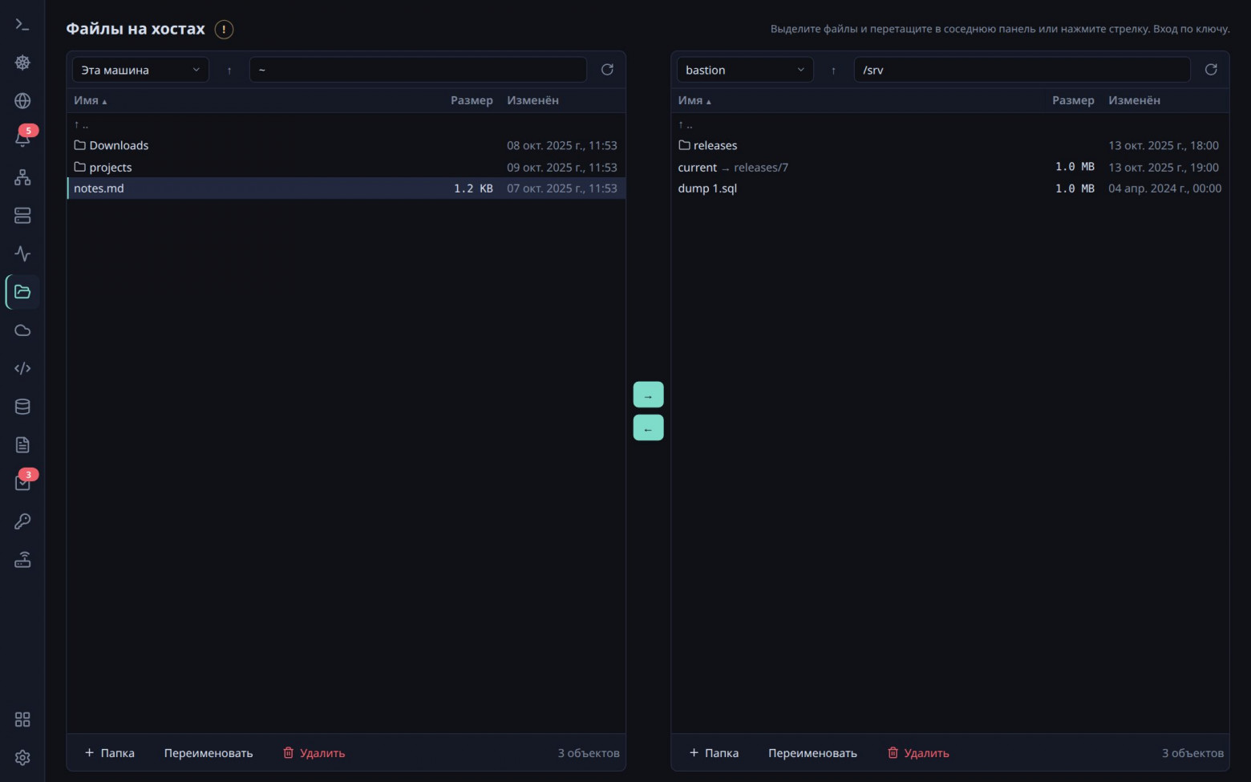Screen dimensions: 1251x782
Task: Open the router icon in sidebar
Action: tap(22, 560)
